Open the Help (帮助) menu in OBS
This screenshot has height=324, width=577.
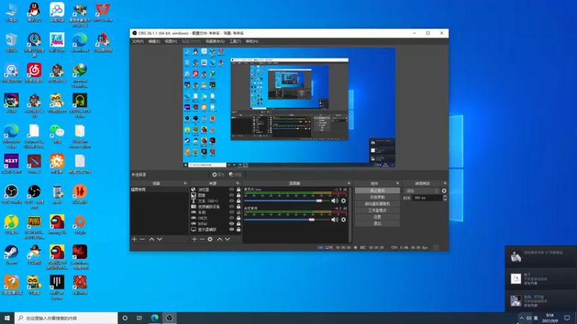[x=252, y=42]
